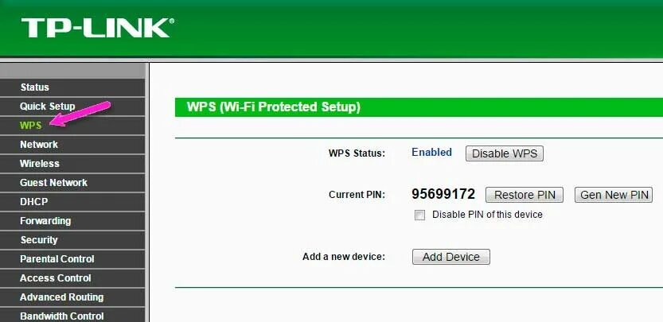
Task: Generate a new PIN with Gen New PIN
Action: [614, 195]
